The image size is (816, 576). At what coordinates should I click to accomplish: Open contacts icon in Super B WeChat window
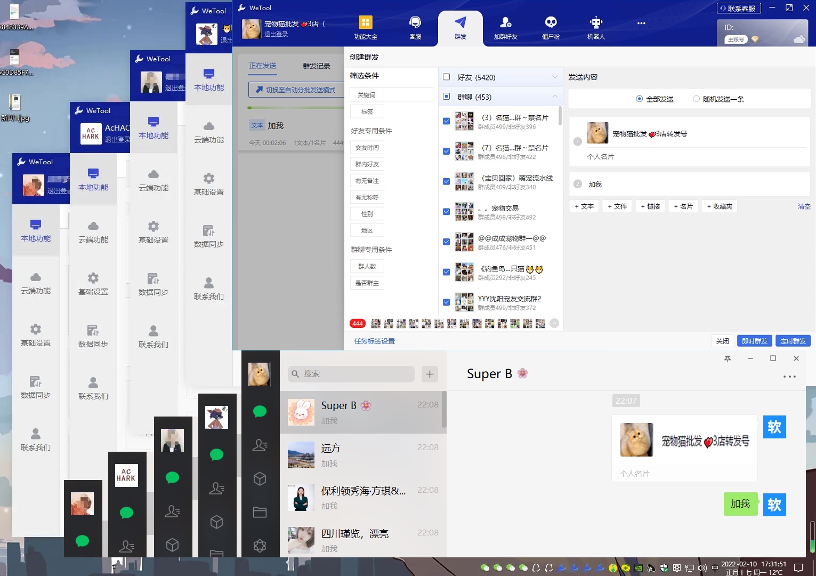pyautogui.click(x=260, y=445)
